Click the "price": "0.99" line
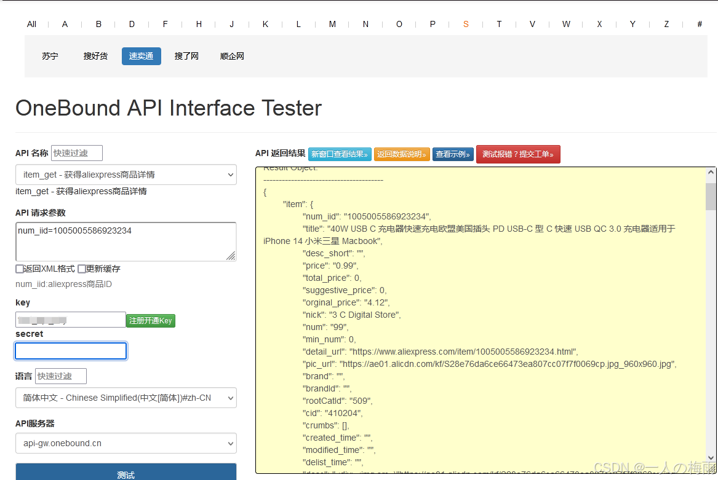The image size is (718, 480). (330, 266)
